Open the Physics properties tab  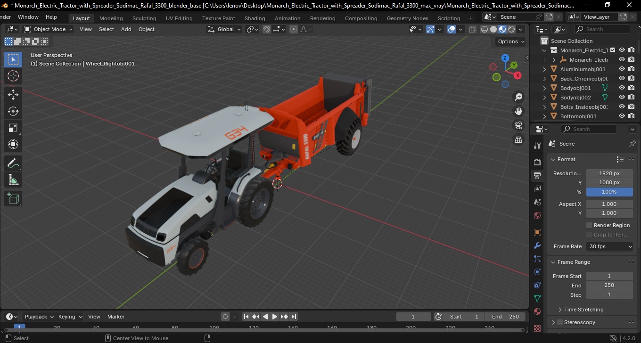click(537, 272)
